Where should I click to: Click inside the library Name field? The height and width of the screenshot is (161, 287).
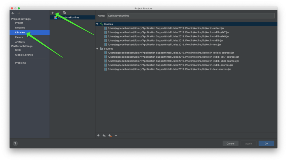tap(190, 16)
